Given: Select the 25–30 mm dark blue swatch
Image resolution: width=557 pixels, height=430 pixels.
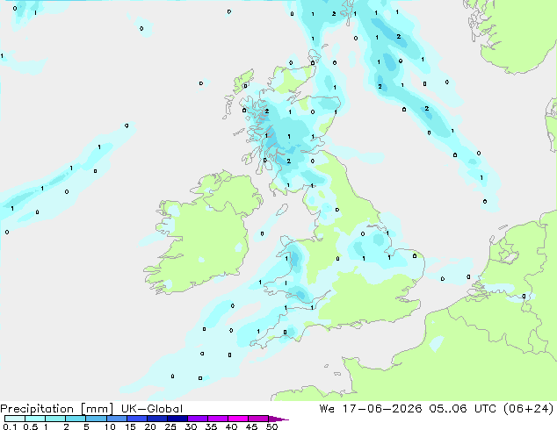Looking at the screenshot, I should point(177,419).
